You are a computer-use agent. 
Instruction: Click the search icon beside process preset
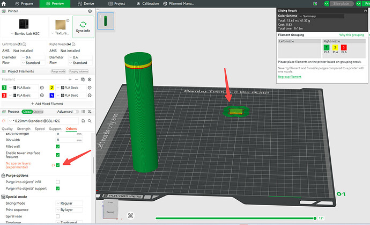coord(90,121)
